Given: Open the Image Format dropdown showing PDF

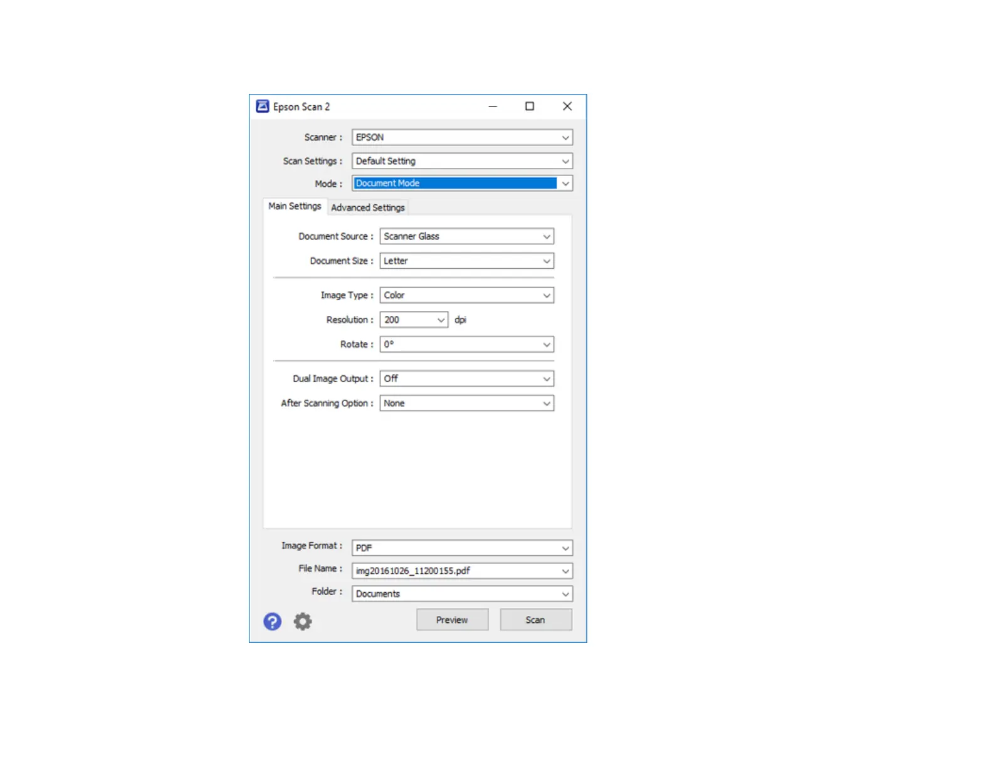Looking at the screenshot, I should 462,548.
